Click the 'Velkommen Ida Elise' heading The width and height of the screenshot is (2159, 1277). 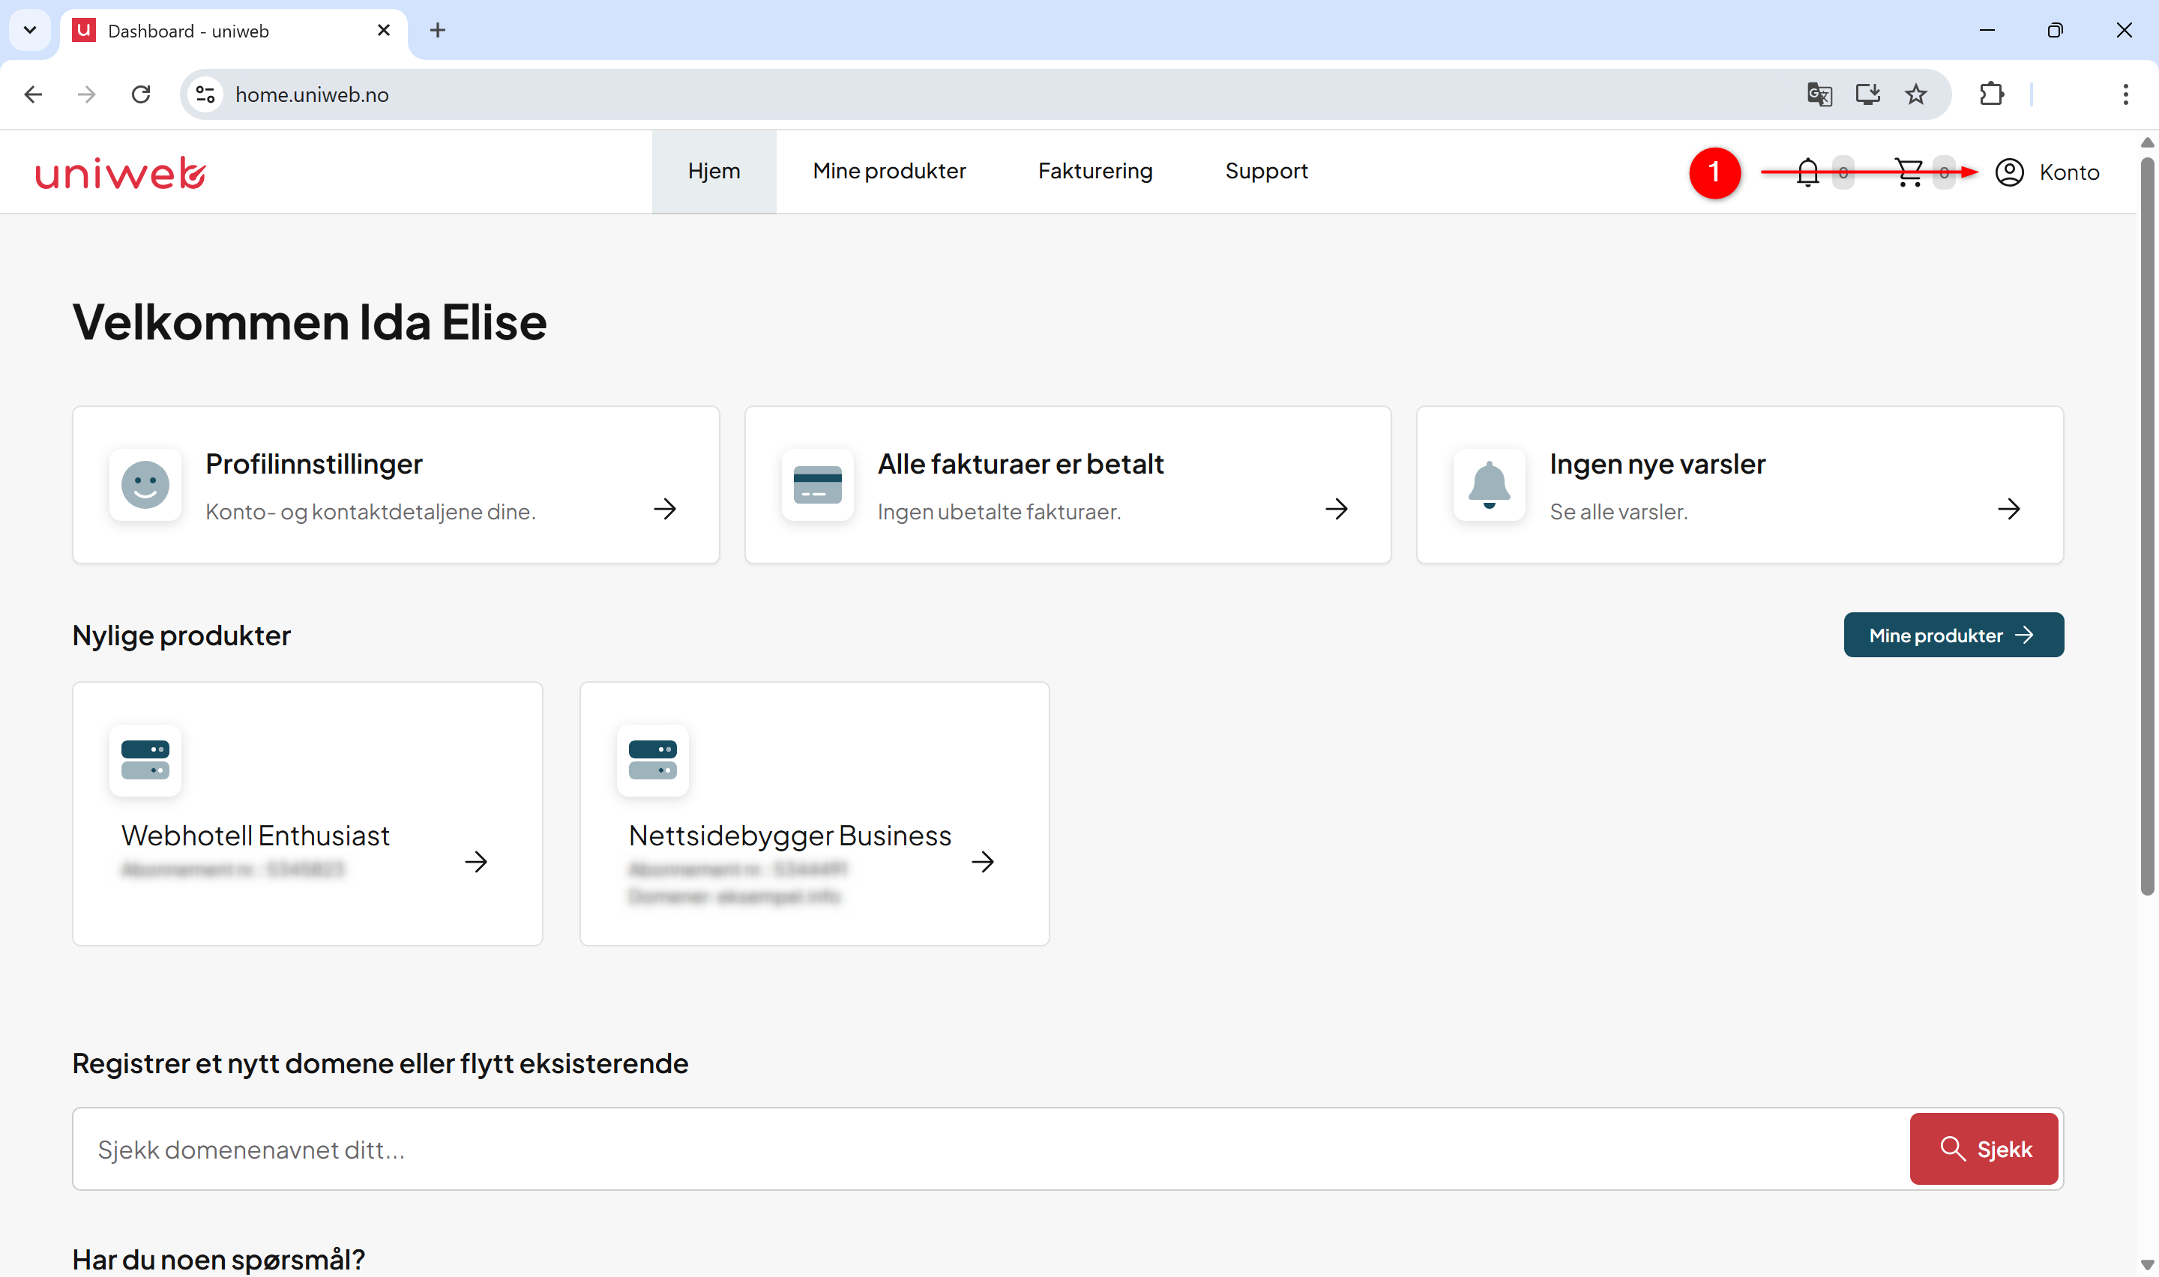point(310,321)
